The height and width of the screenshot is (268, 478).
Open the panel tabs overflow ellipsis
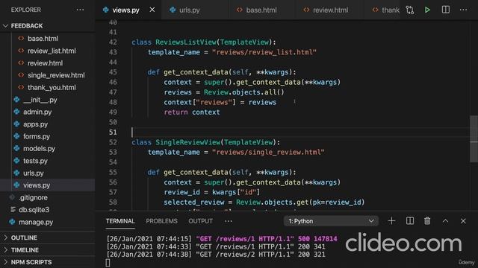tap(229, 221)
